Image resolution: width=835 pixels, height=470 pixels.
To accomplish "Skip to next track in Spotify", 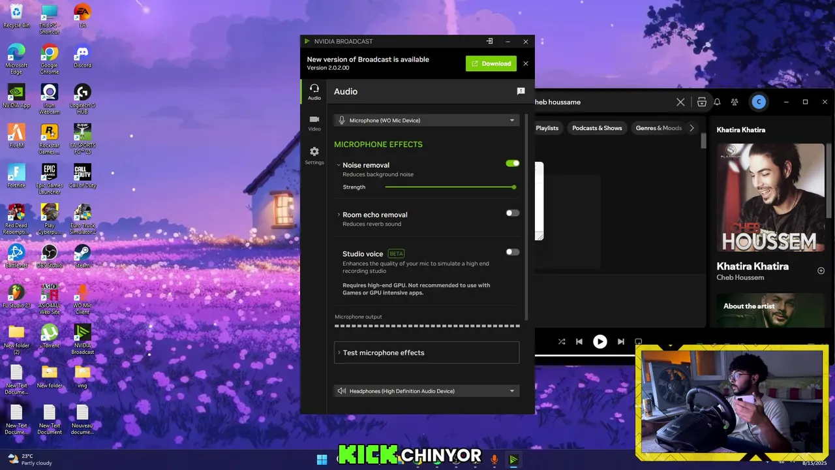I will pyautogui.click(x=621, y=341).
